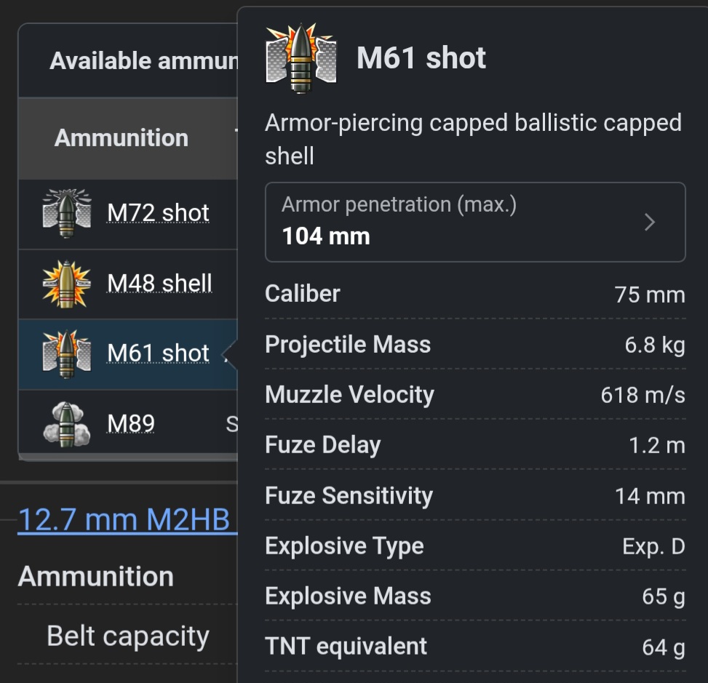Image resolution: width=708 pixels, height=683 pixels.
Task: Click the M61 shot icon in the tooltip header
Action: pyautogui.click(x=301, y=58)
